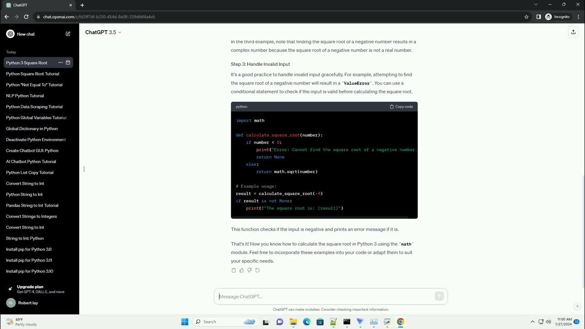
Task: Open notification center badge
Action: (x=577, y=322)
